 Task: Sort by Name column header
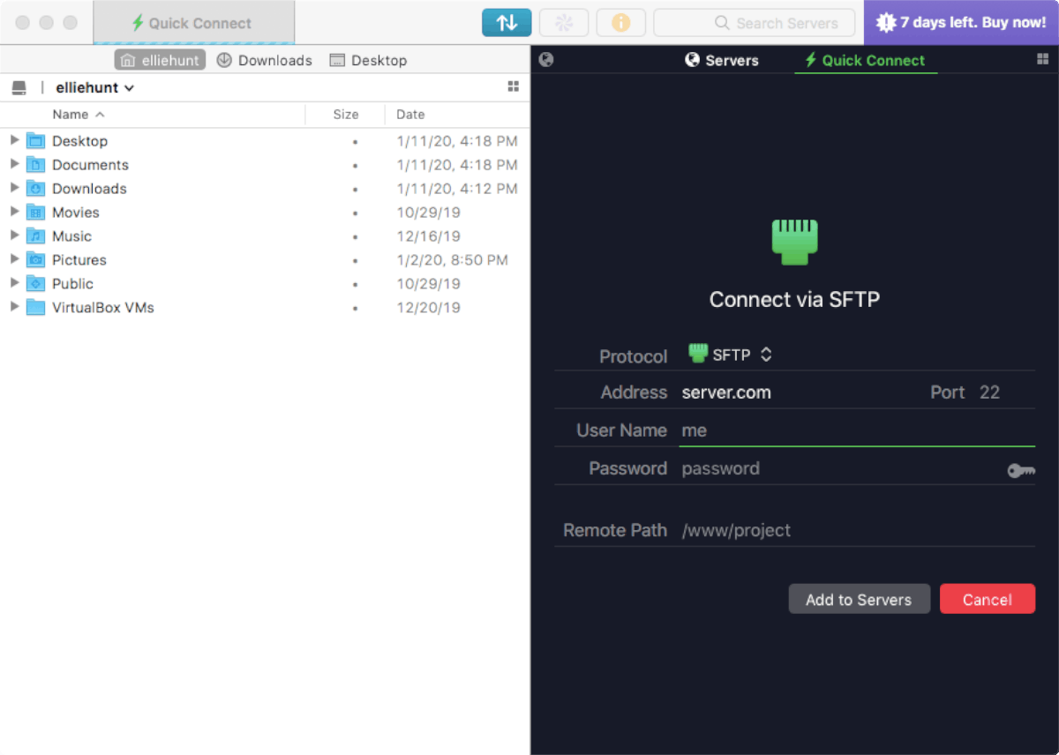pos(79,115)
